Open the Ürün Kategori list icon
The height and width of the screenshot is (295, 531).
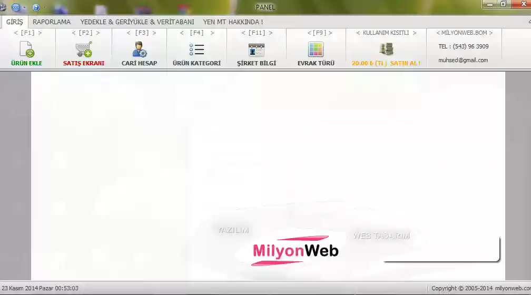pos(196,50)
